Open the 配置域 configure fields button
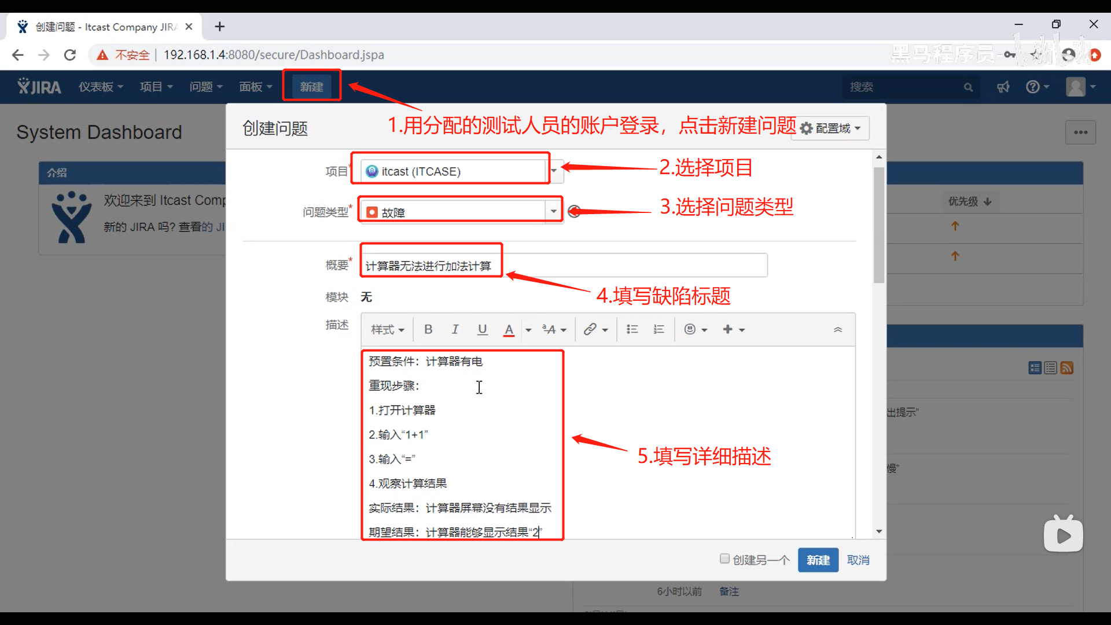 click(x=831, y=128)
